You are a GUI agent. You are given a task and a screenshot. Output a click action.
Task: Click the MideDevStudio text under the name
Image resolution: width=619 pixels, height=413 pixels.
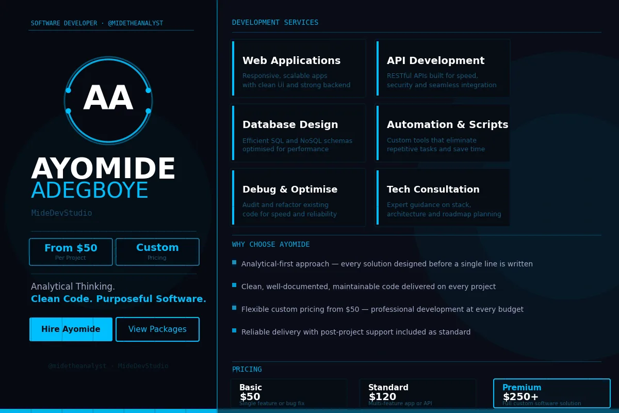pyautogui.click(x=61, y=213)
